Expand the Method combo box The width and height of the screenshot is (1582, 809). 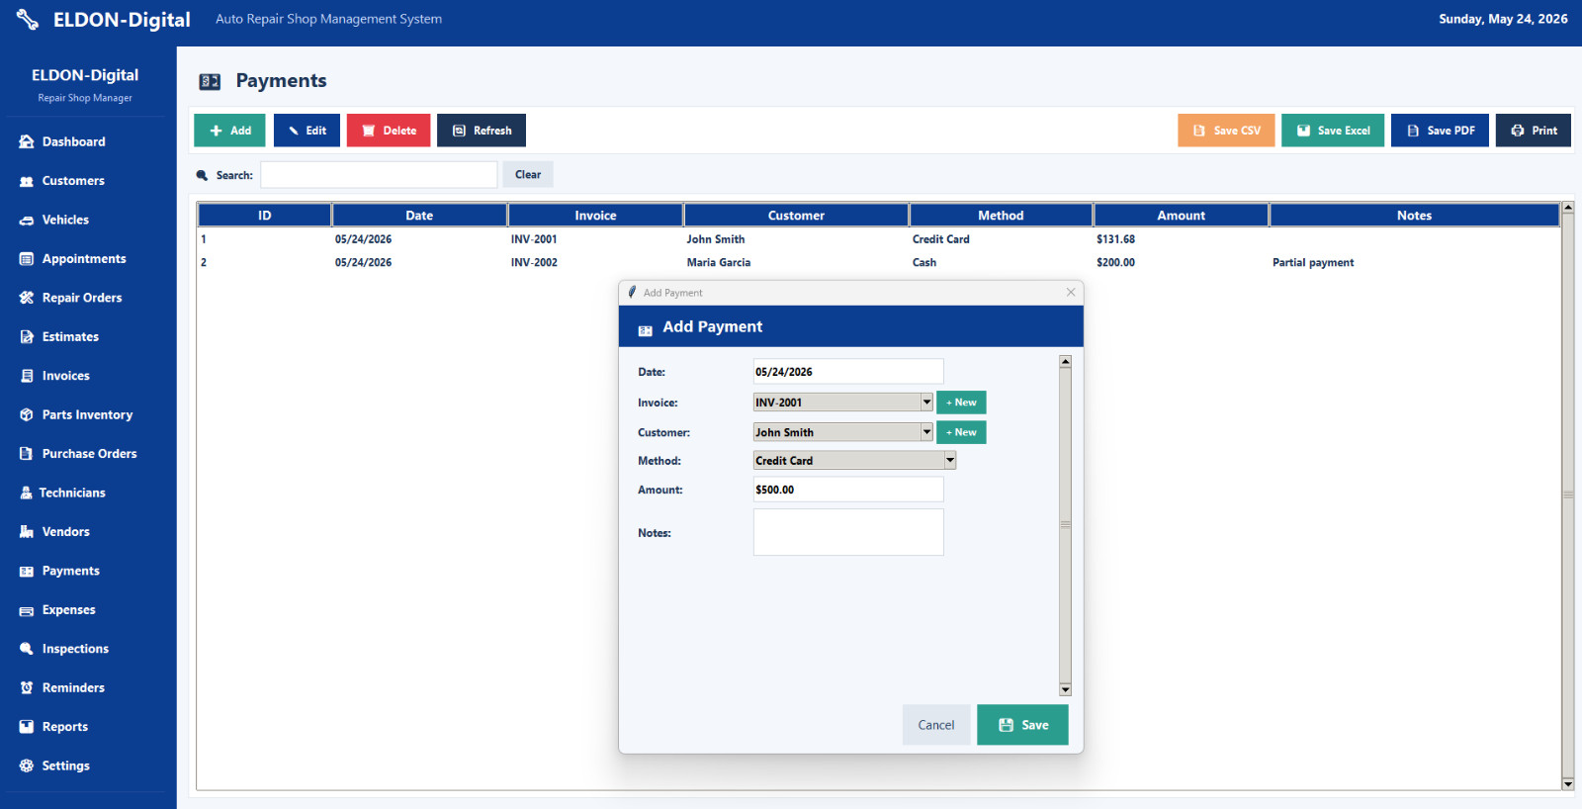(x=949, y=461)
